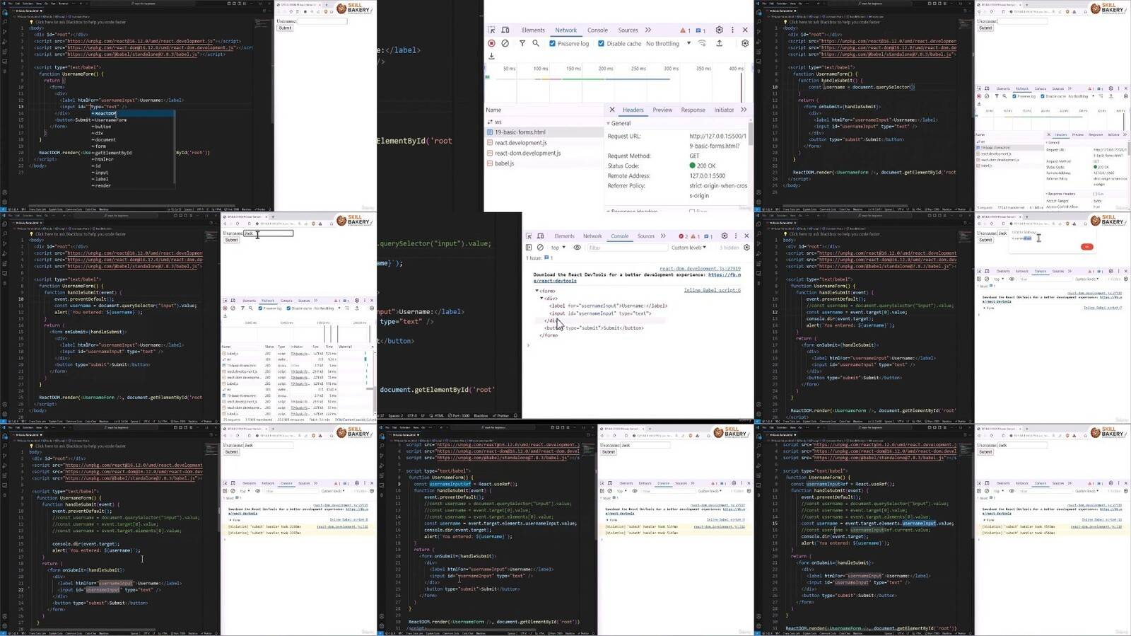Click the Name column header in request list
The height and width of the screenshot is (636, 1131).
(x=493, y=110)
